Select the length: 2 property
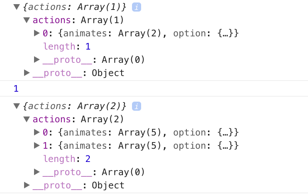Viewport: 308px width, 195px height. tap(67, 159)
